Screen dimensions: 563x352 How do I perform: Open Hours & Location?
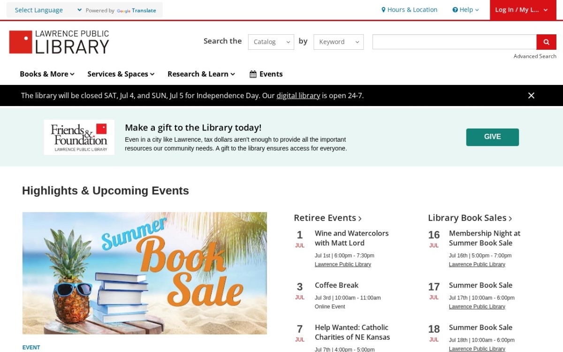(x=409, y=10)
